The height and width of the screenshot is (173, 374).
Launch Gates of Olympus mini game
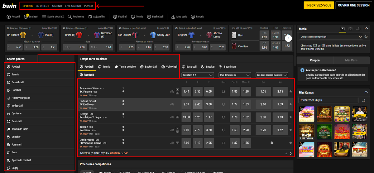[307, 114]
